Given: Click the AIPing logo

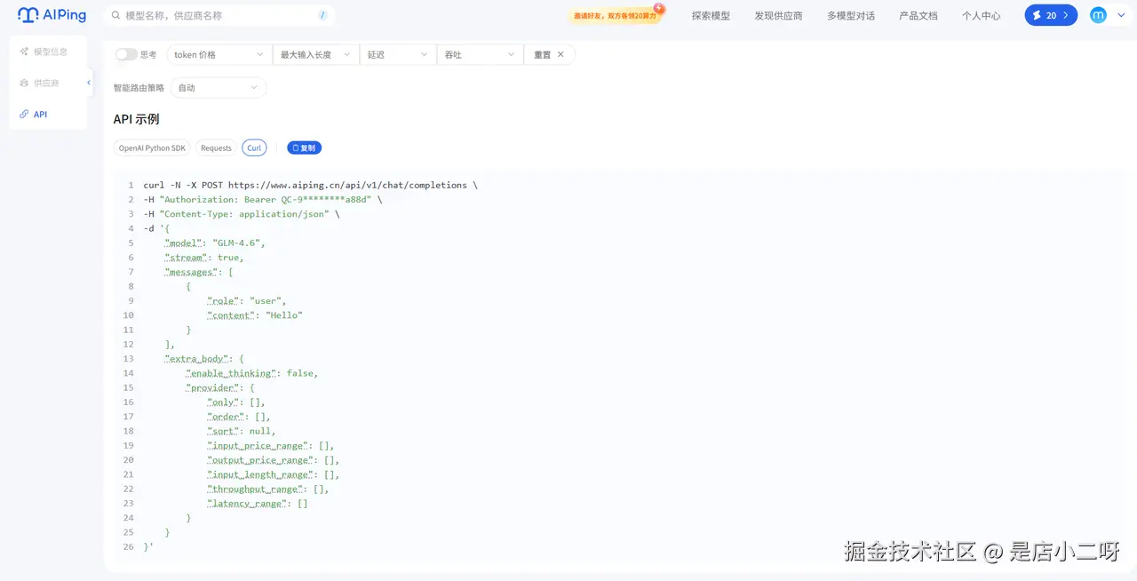Looking at the screenshot, I should (x=52, y=15).
